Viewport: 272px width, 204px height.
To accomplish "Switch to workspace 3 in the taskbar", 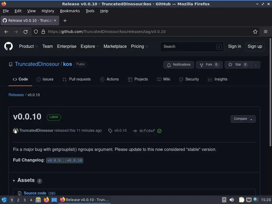I will pos(25,200).
